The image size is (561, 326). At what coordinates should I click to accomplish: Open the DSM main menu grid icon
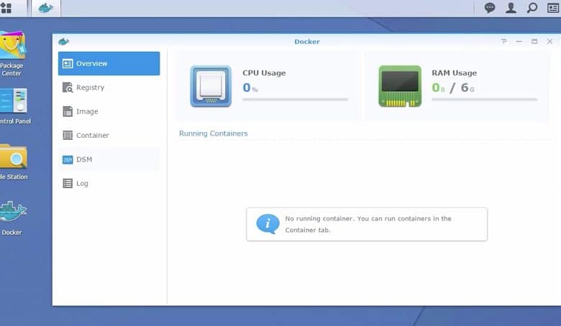[x=6, y=8]
